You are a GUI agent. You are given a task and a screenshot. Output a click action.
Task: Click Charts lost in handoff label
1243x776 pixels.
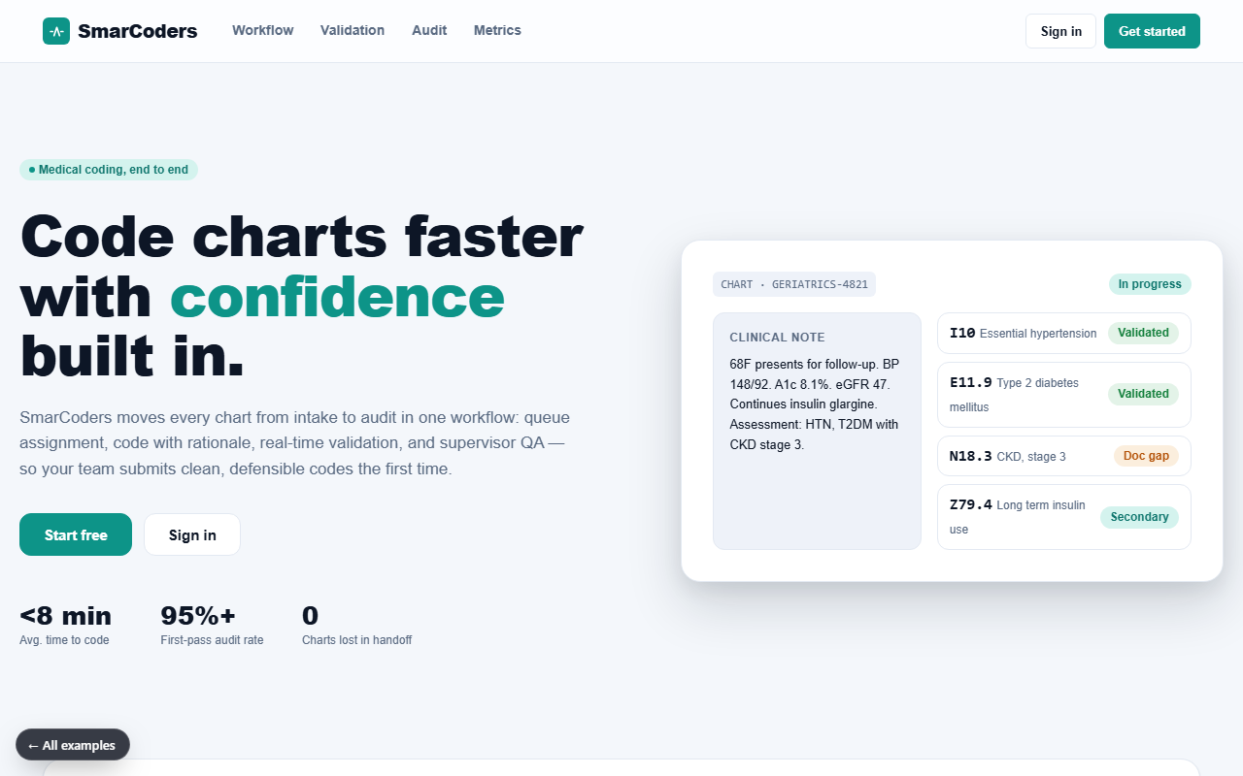tap(356, 640)
